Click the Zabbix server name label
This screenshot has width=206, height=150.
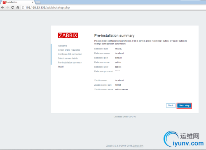(103, 89)
